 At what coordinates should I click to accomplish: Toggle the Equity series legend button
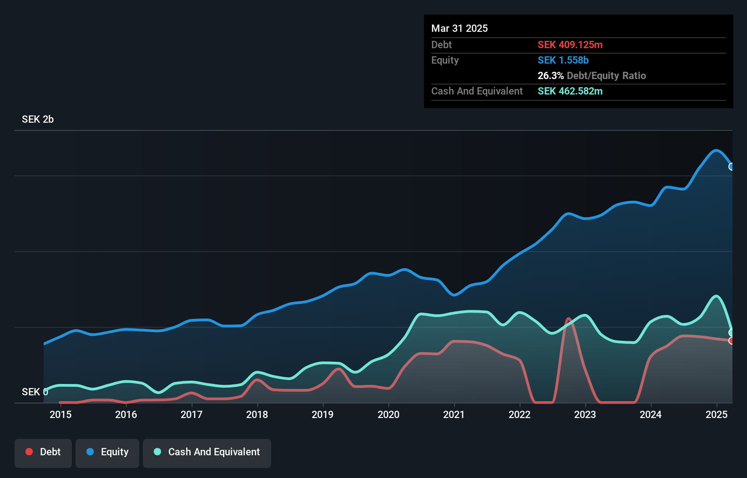coord(107,453)
